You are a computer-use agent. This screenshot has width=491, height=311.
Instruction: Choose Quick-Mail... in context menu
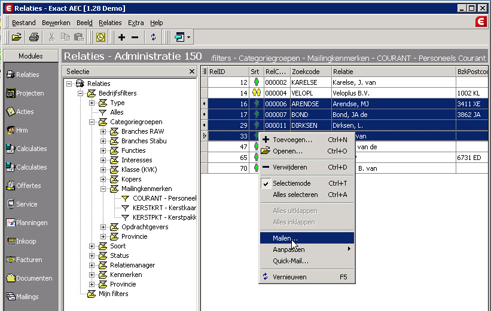(x=307, y=261)
